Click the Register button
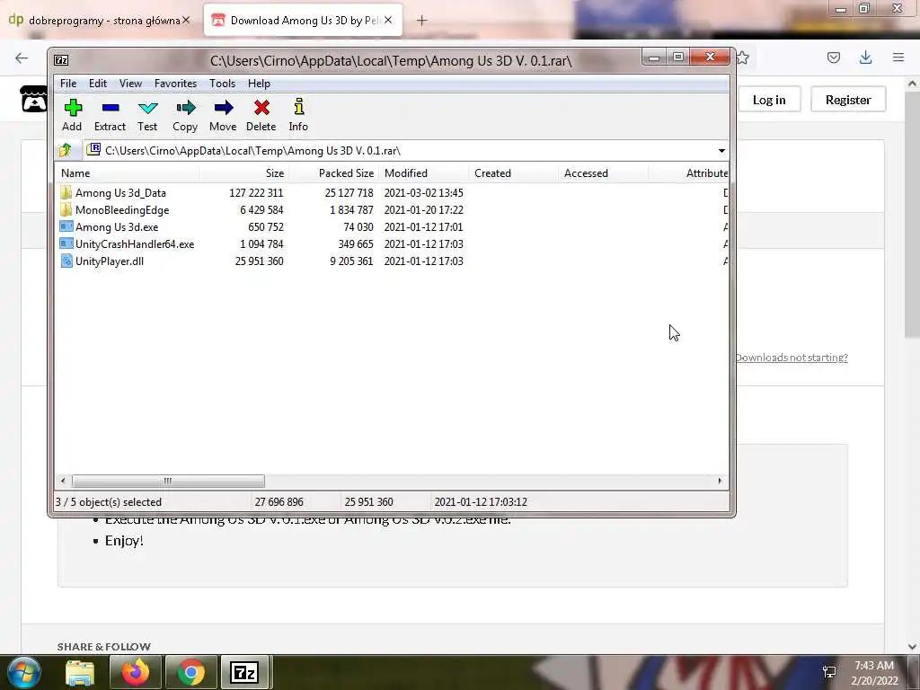 (x=848, y=100)
